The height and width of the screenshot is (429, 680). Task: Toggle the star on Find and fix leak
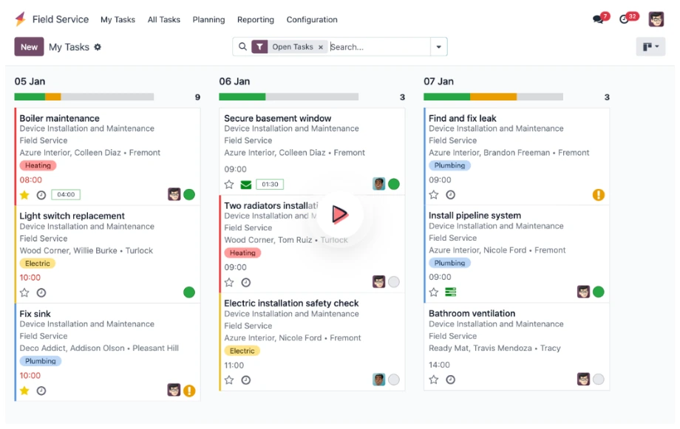pyautogui.click(x=434, y=195)
